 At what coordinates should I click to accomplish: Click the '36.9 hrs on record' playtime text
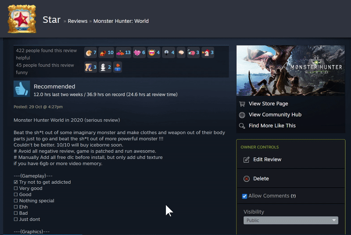tap(106, 95)
